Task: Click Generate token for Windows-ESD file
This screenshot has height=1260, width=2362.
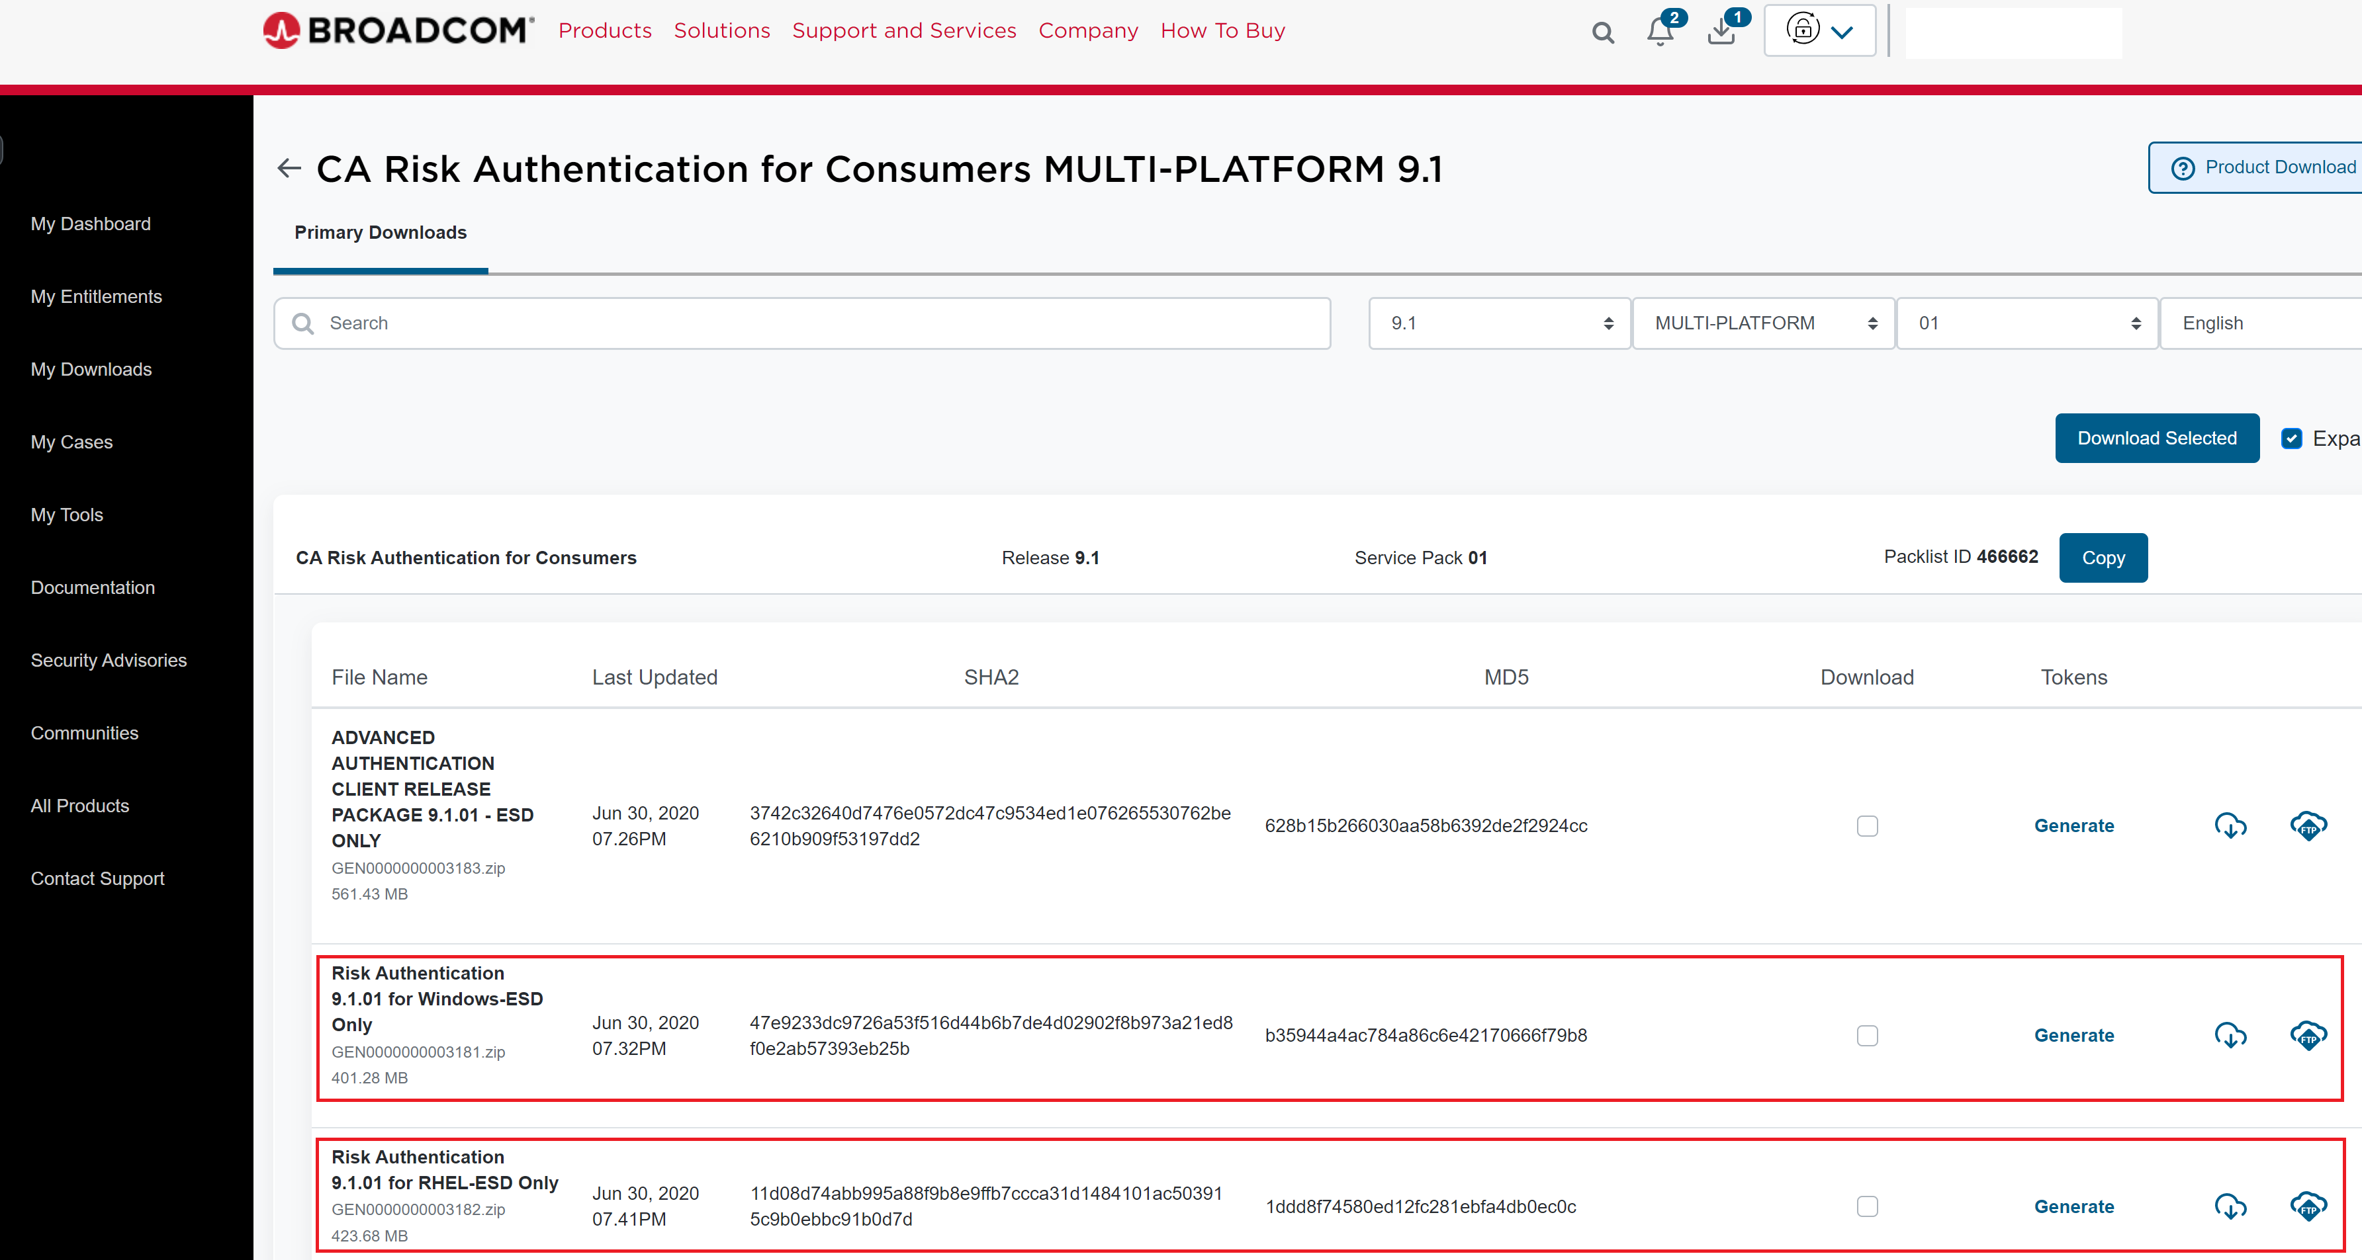Action: click(x=2073, y=1036)
